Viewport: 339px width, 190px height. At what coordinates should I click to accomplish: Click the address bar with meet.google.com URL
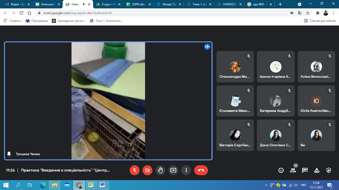pos(153,13)
